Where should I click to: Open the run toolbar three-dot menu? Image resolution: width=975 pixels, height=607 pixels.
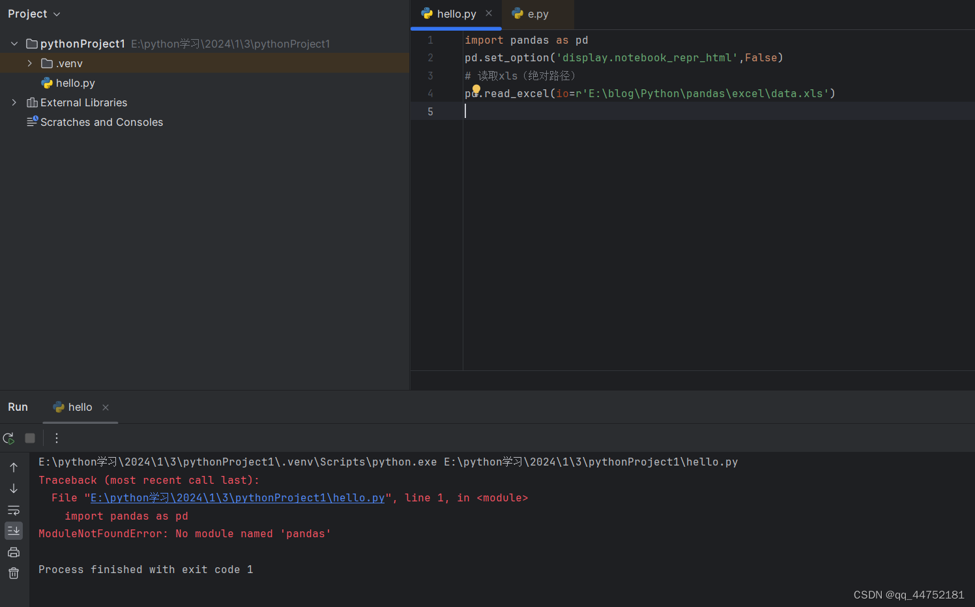point(57,438)
